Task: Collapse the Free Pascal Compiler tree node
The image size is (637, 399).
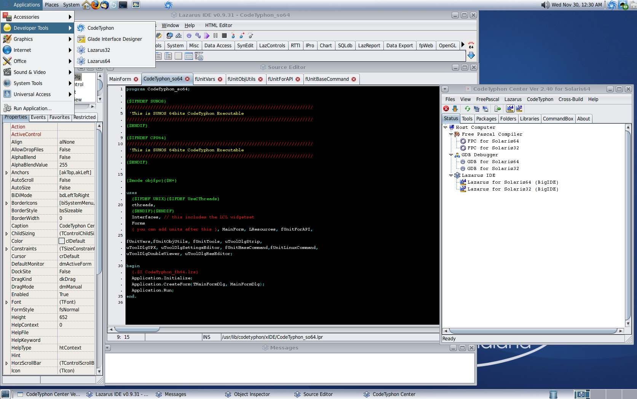Action: click(x=451, y=134)
